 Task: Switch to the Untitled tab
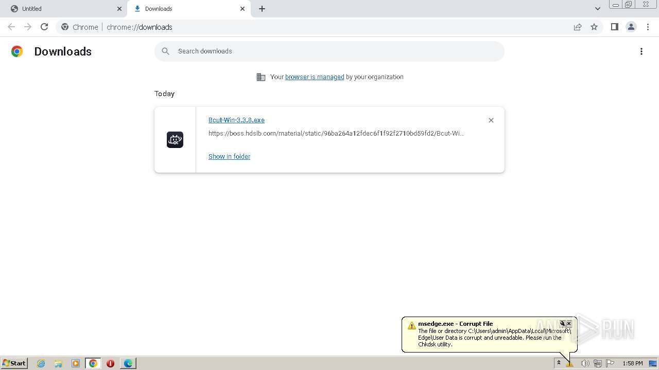coord(63,9)
